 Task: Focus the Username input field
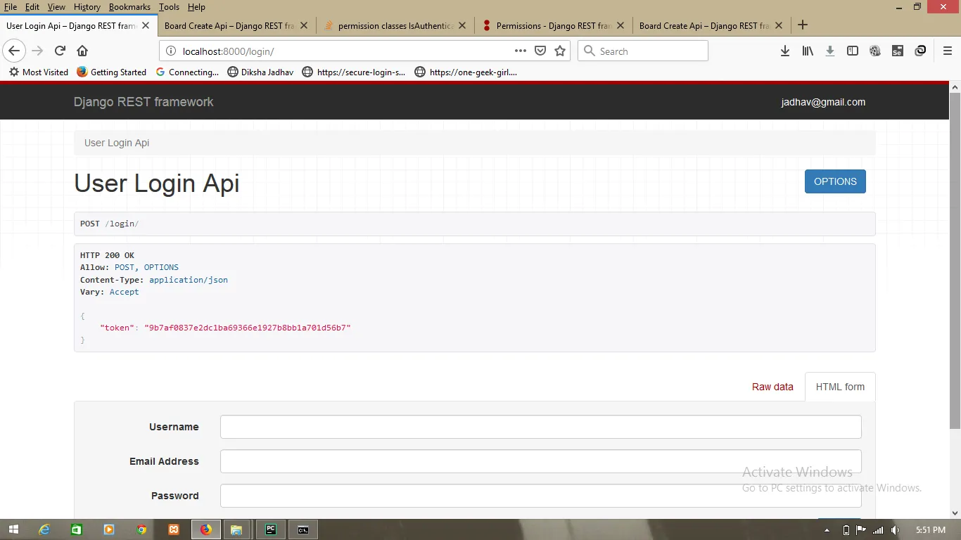point(540,427)
